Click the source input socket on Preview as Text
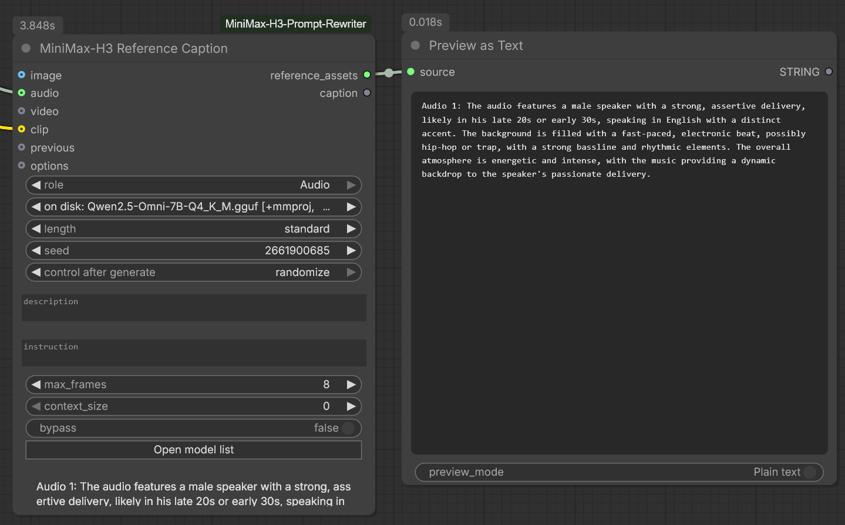 click(x=411, y=72)
